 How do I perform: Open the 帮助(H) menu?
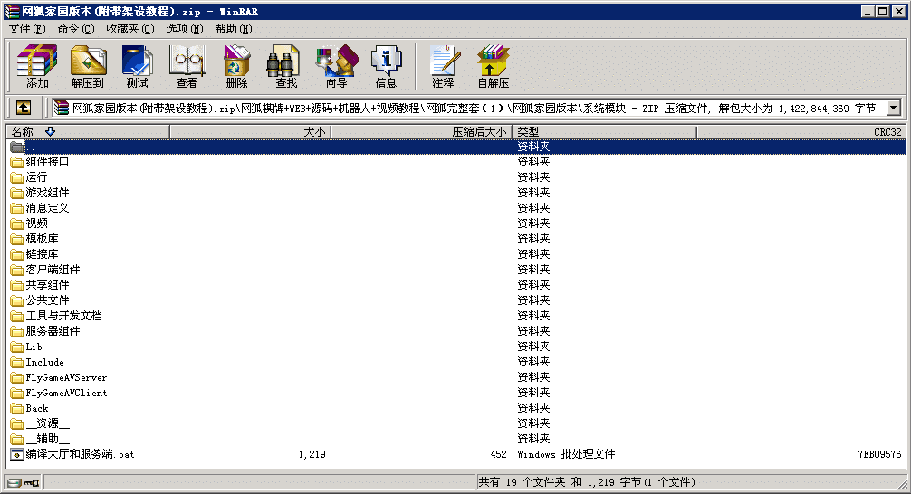pyautogui.click(x=234, y=28)
